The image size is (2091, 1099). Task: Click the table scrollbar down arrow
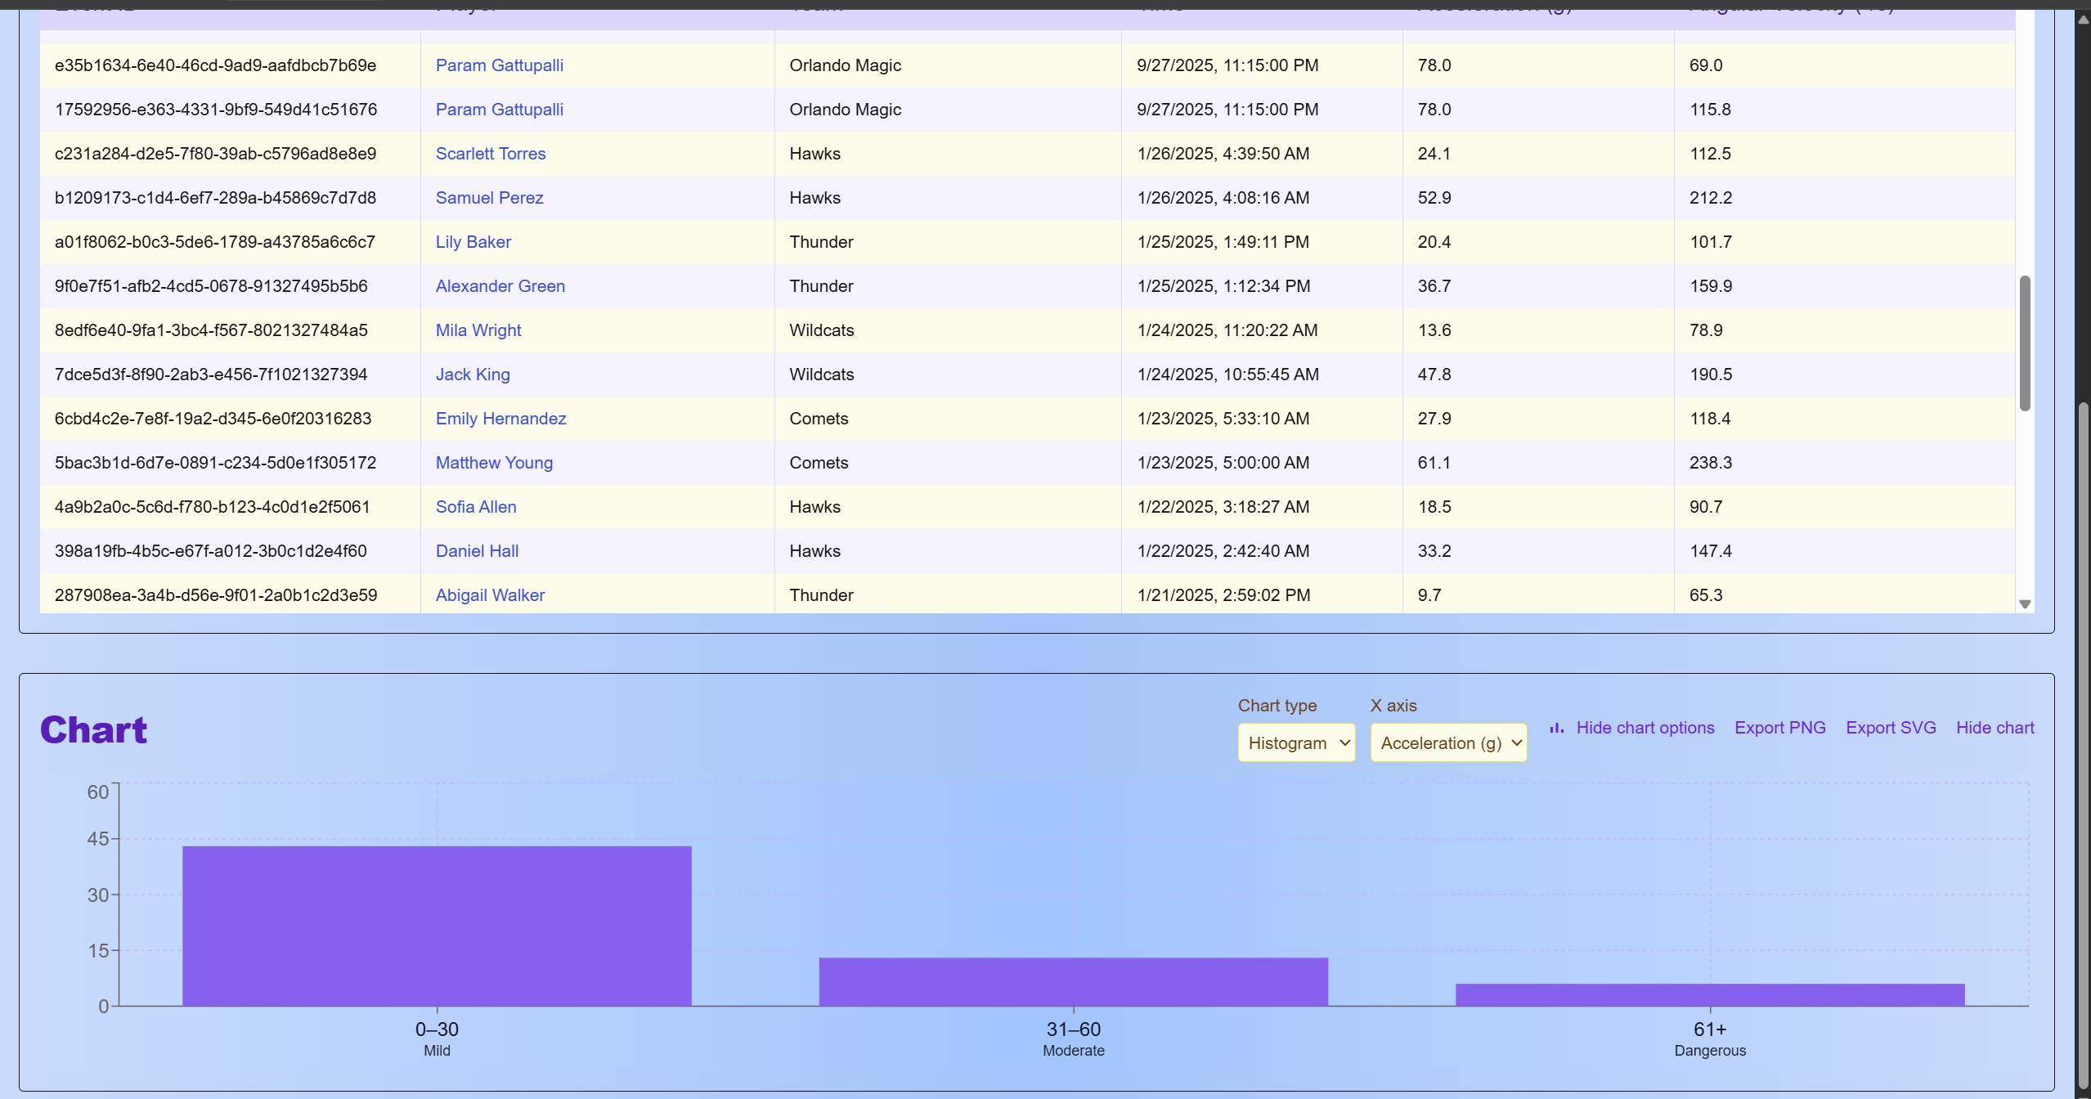(x=2025, y=604)
